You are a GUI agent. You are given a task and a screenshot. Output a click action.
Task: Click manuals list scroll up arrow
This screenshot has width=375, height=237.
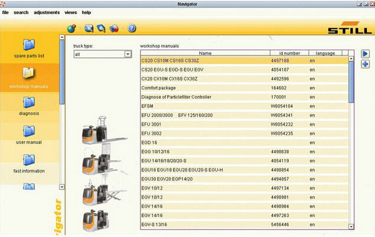(x=351, y=59)
